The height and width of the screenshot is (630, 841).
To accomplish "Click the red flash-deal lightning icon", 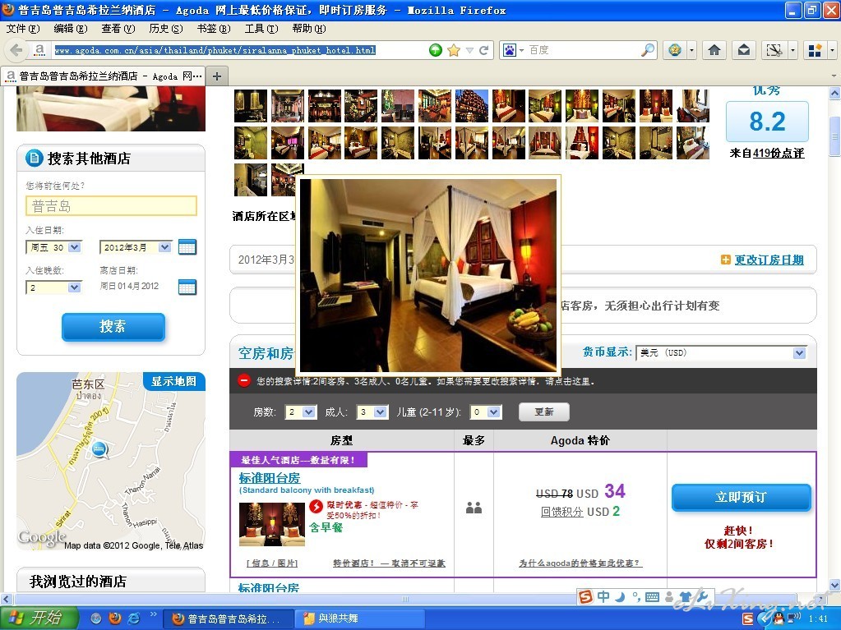I will point(317,506).
